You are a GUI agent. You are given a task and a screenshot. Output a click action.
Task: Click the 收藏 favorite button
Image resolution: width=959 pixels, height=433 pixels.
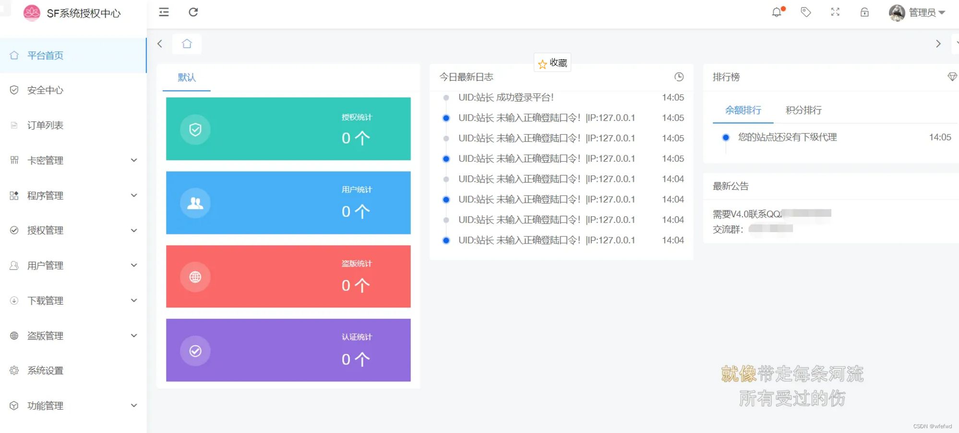coord(552,63)
